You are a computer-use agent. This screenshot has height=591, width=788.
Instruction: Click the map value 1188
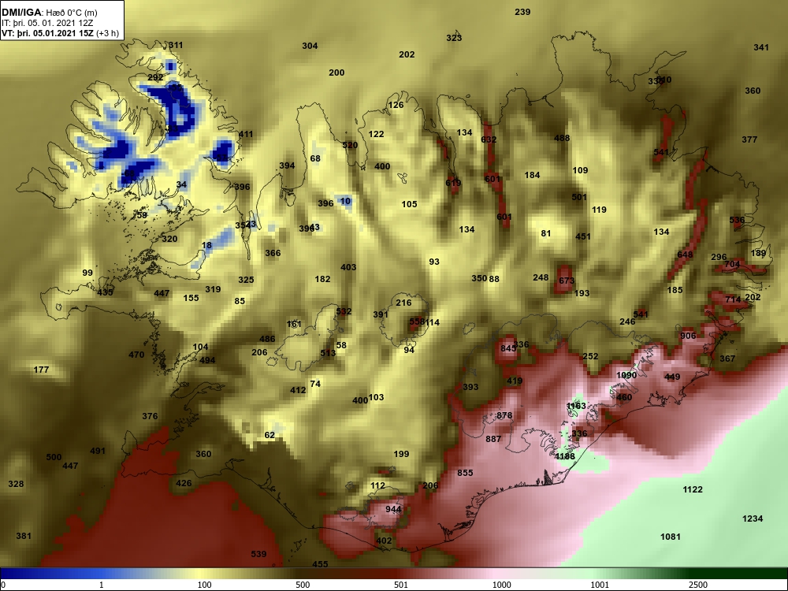[565, 456]
